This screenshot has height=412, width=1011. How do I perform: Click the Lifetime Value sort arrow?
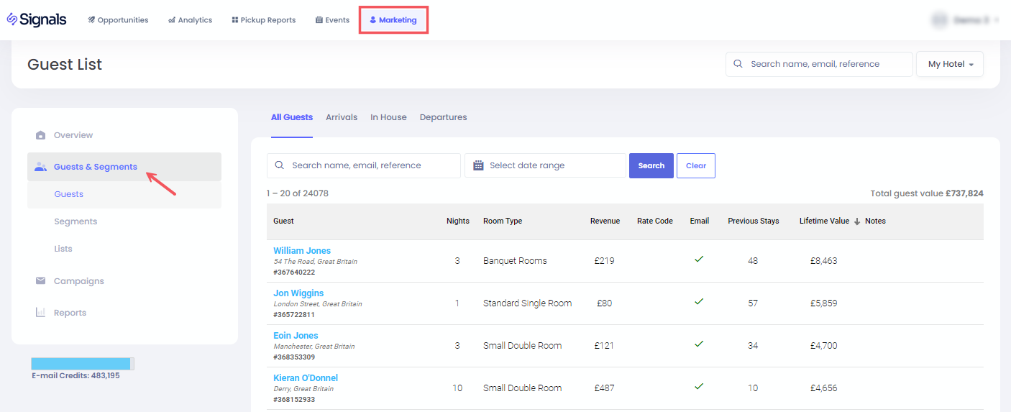tap(856, 221)
